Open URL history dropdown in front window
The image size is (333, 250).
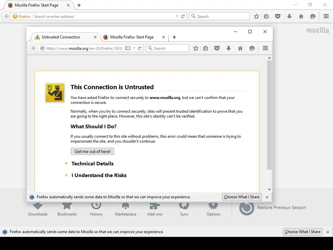pos(134,49)
